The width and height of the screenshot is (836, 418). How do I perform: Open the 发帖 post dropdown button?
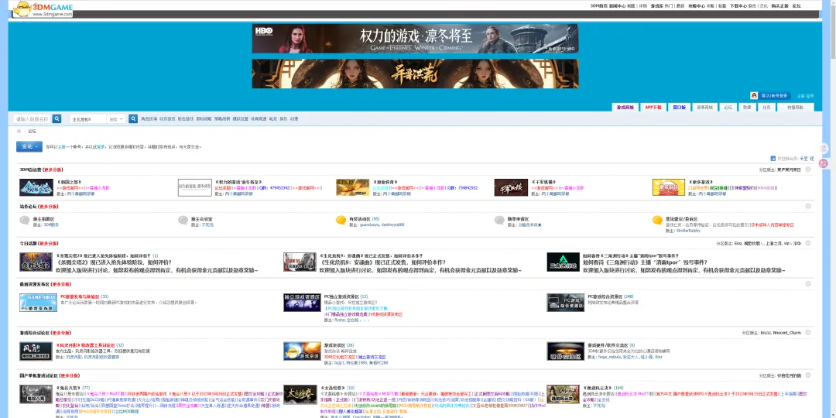(29, 146)
